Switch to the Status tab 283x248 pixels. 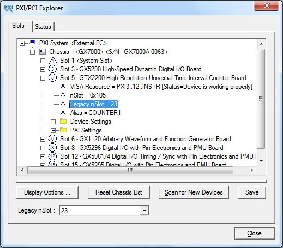(43, 27)
